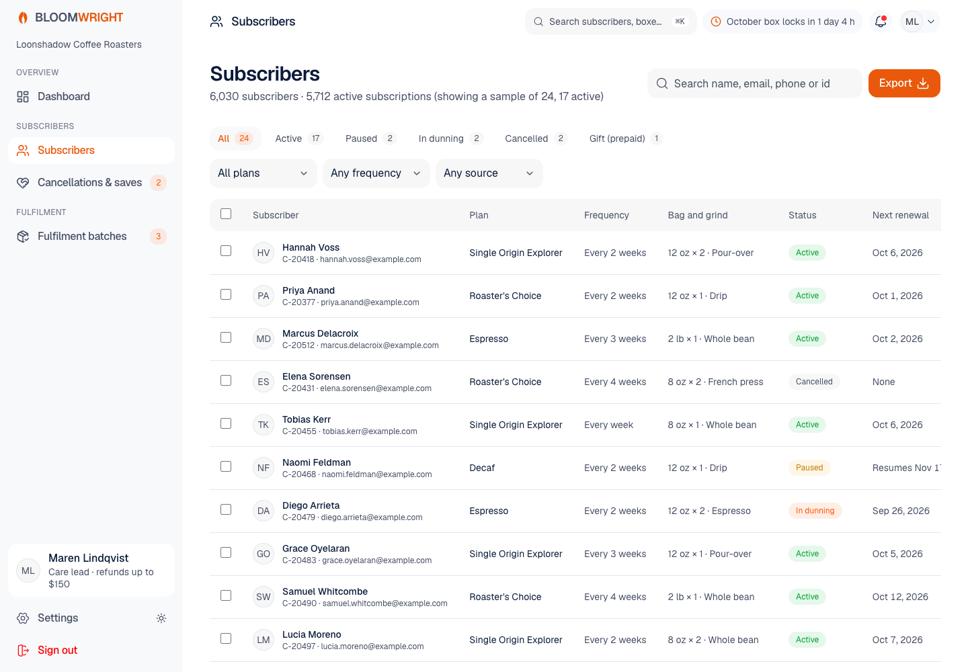Click the magnifier icon in top search
Screen dimensions: 968x672
[x=538, y=22]
